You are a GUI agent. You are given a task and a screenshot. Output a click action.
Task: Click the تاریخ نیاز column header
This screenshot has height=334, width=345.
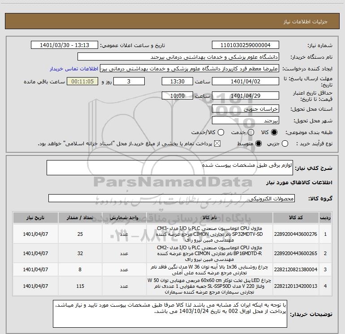pos(35,217)
